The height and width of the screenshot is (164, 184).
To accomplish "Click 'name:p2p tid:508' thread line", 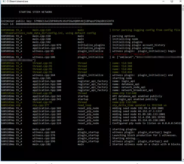I will pyautogui.click(x=124, y=102).
